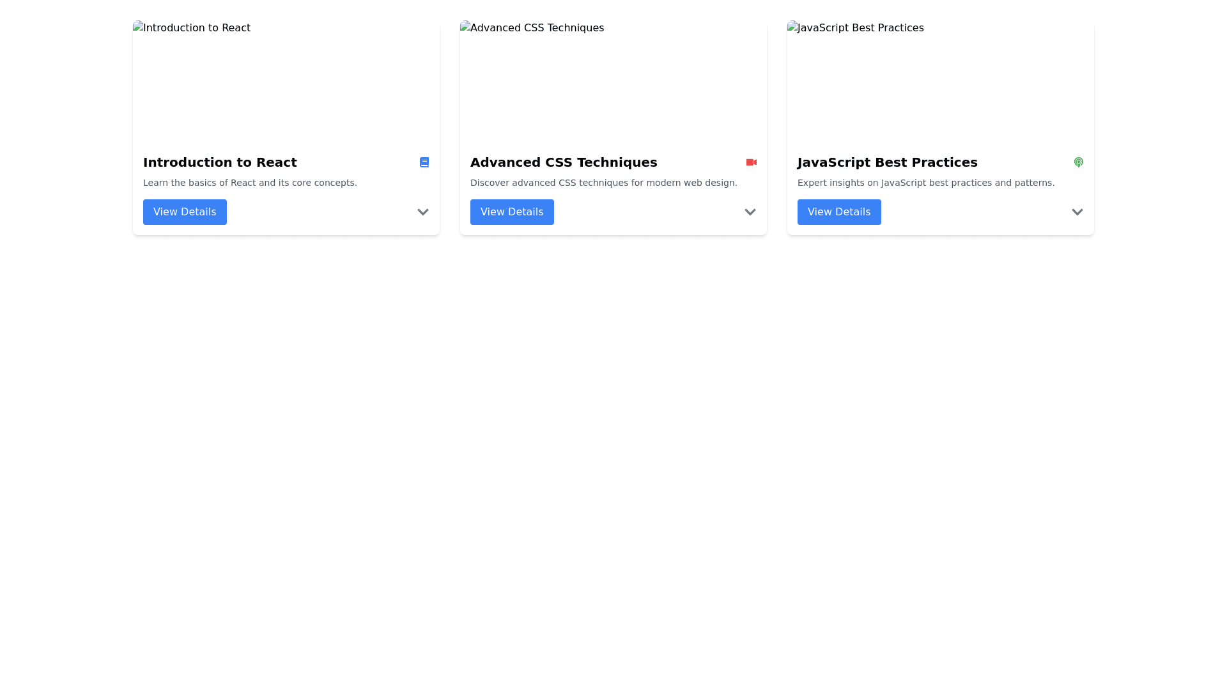Click the bold Advanced CSS Techniques heading
Screen dimensions: 1227x690
click(564, 162)
